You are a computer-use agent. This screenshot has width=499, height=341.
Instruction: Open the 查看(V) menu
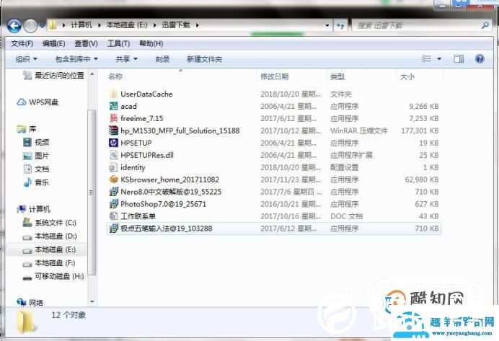click(x=86, y=43)
